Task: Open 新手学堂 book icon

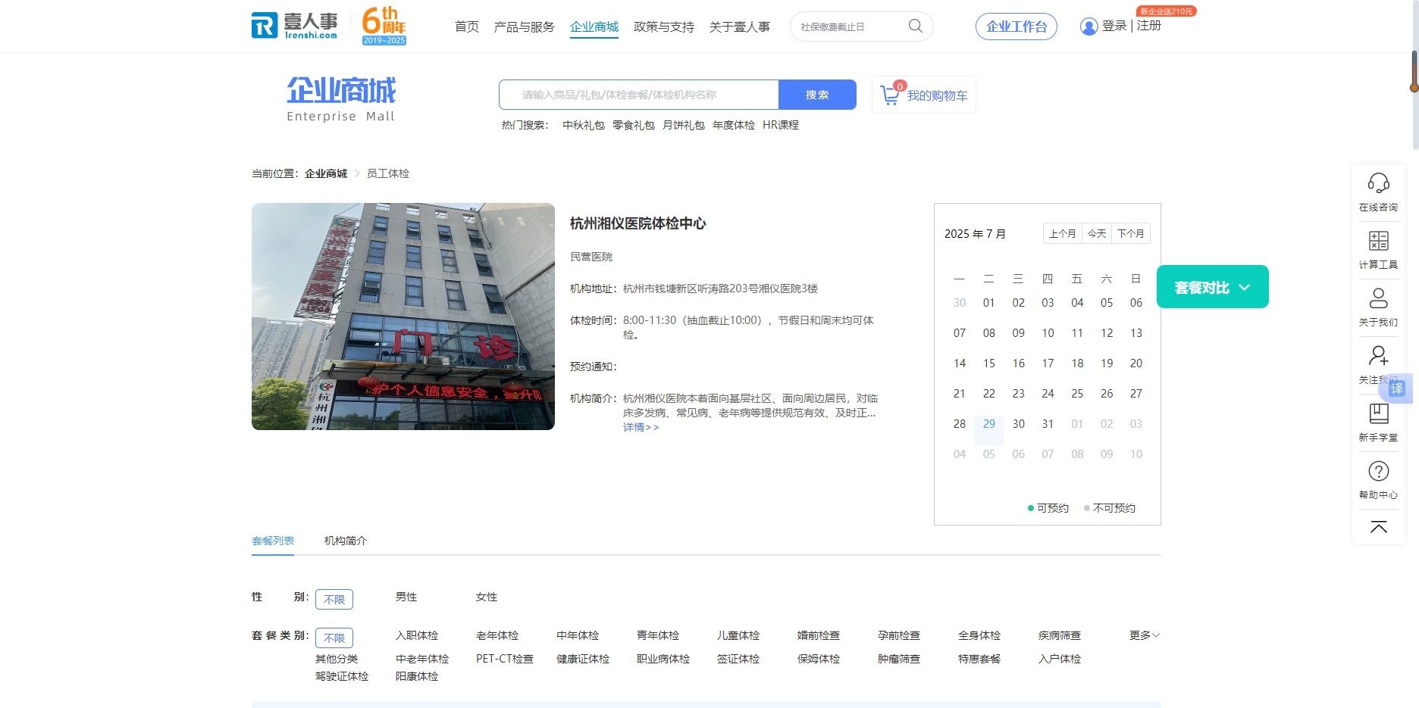Action: point(1378,413)
